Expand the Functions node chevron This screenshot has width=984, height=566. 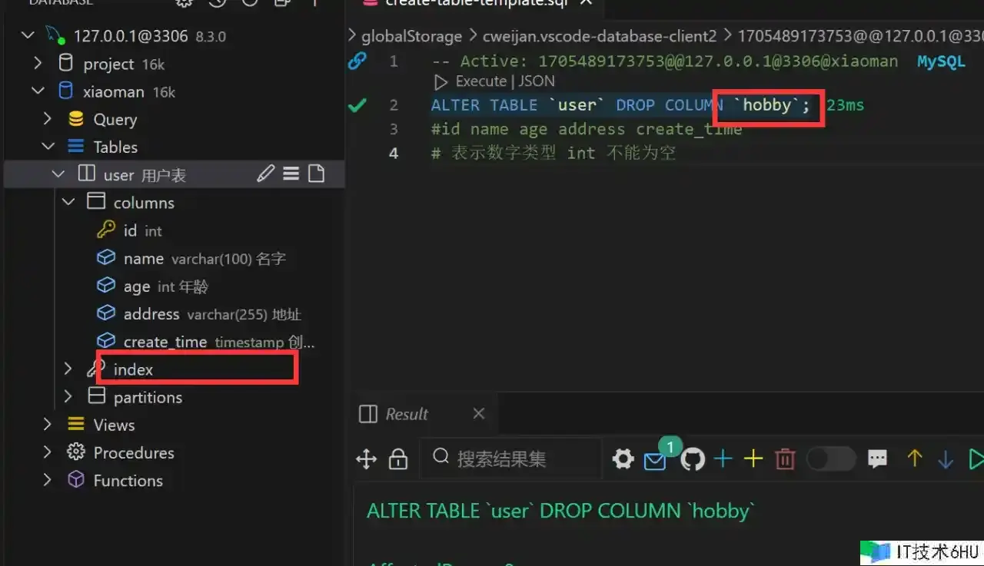tap(48, 480)
